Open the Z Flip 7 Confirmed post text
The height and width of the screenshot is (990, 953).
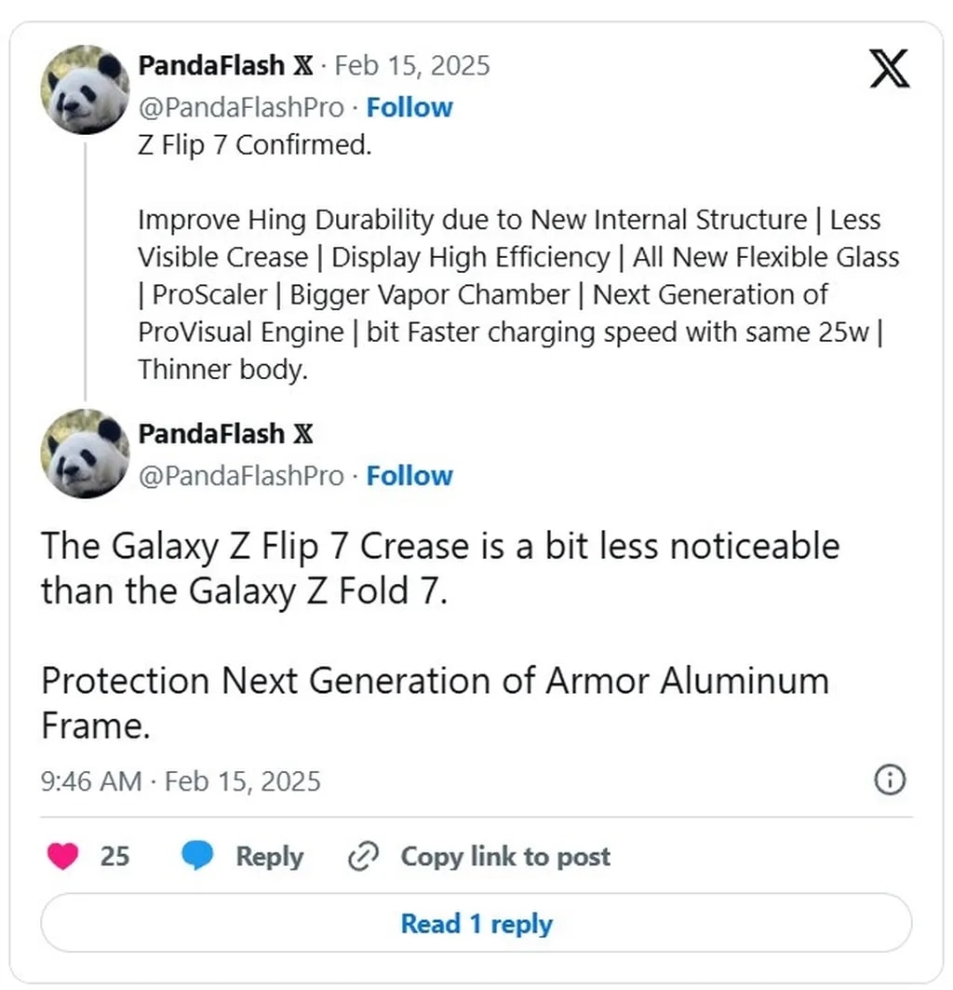[254, 147]
